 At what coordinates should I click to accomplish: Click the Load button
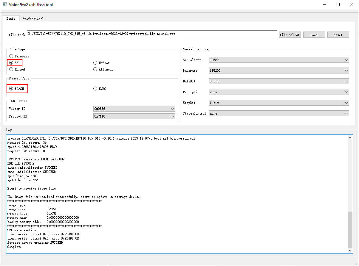point(314,35)
